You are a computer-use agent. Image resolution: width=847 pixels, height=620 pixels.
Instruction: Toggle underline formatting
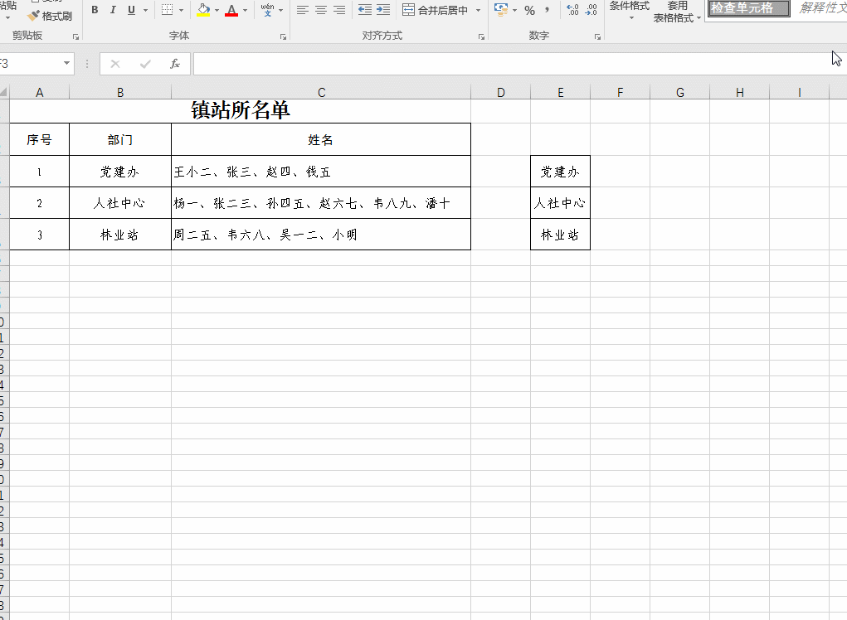pyautogui.click(x=131, y=10)
